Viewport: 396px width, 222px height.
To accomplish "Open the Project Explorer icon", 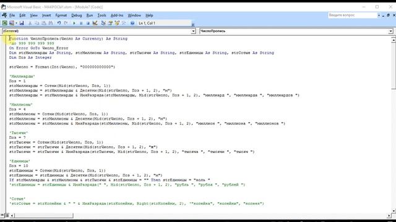I will 103,23.
